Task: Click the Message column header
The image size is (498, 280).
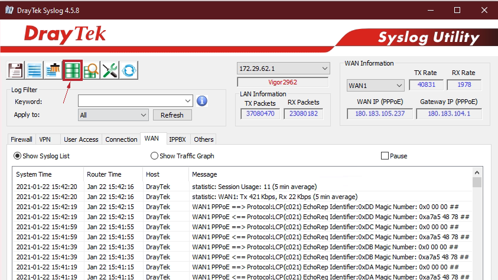Action: tap(330, 174)
